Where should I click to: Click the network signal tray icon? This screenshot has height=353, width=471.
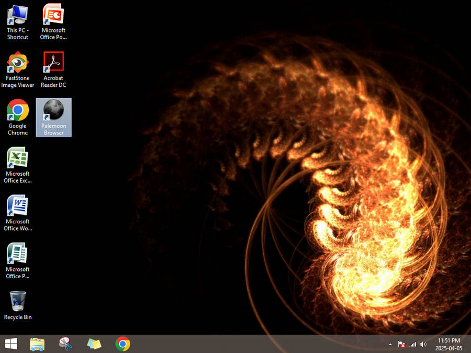tap(412, 345)
